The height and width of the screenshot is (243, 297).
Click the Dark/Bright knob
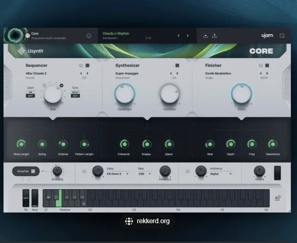coord(125,94)
